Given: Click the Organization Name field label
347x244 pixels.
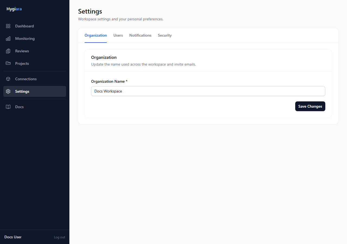Looking at the screenshot, I should (x=109, y=81).
